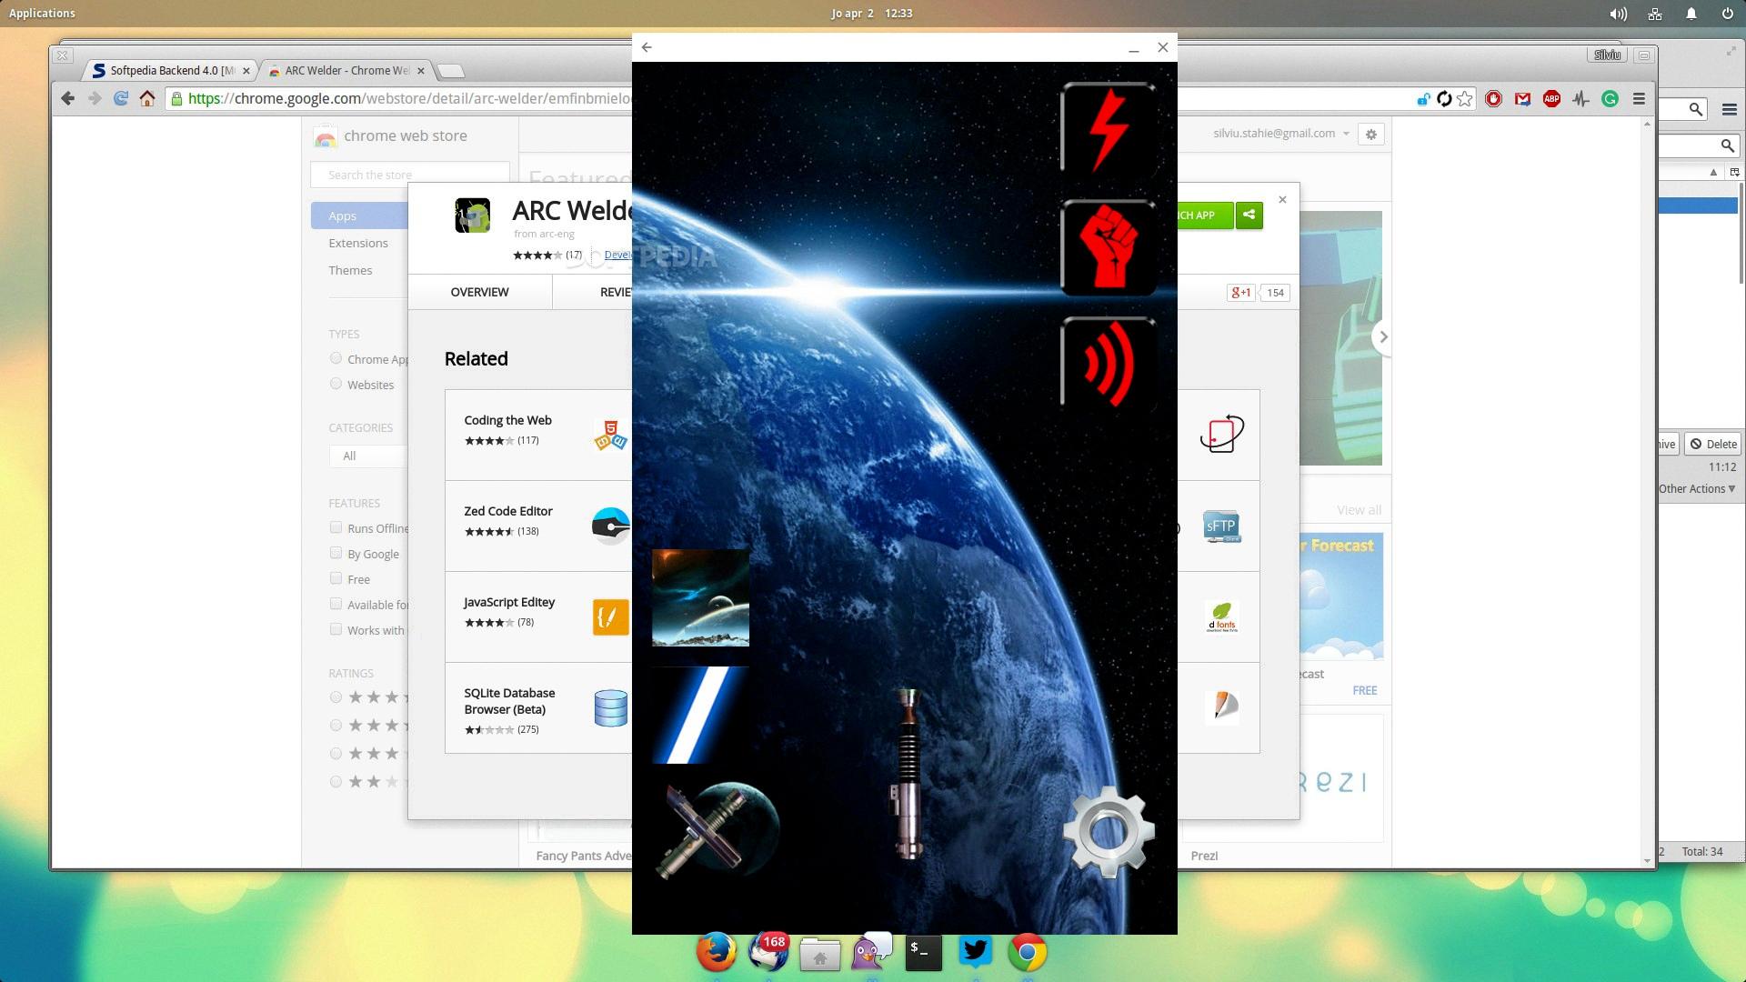1746x982 pixels.
Task: Tap the red raised fist icon
Action: point(1109,246)
